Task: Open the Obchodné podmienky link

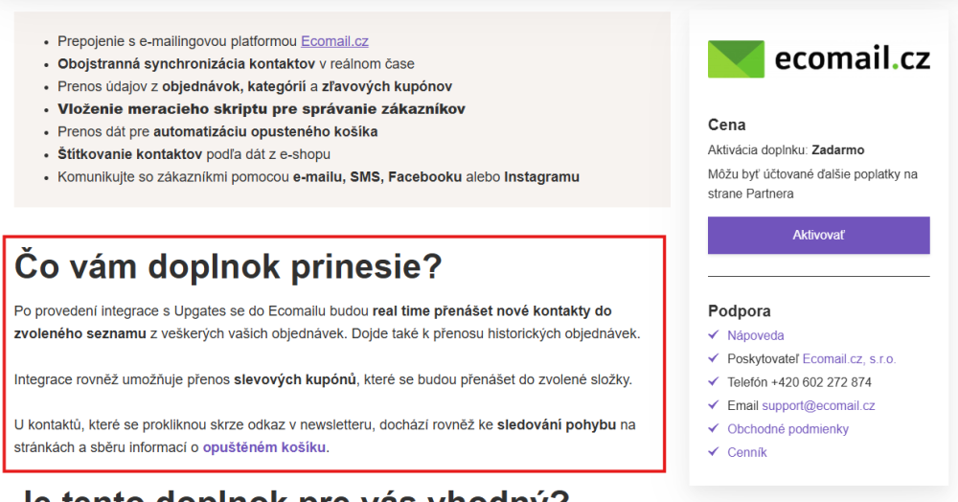Action: 787,429
